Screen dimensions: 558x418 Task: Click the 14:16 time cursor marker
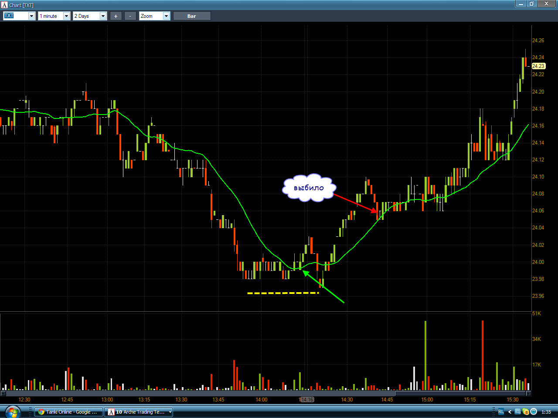pyautogui.click(x=307, y=400)
